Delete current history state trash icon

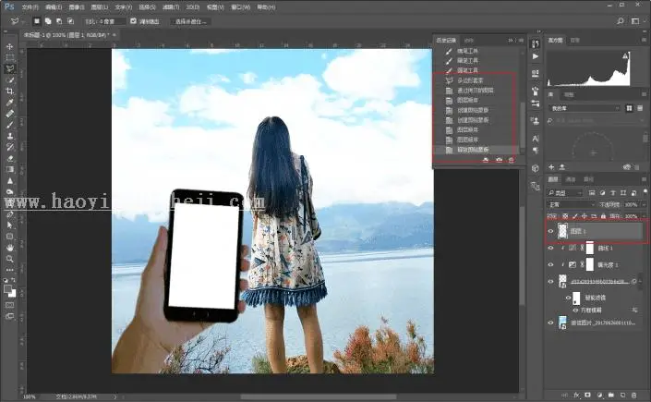(x=511, y=160)
